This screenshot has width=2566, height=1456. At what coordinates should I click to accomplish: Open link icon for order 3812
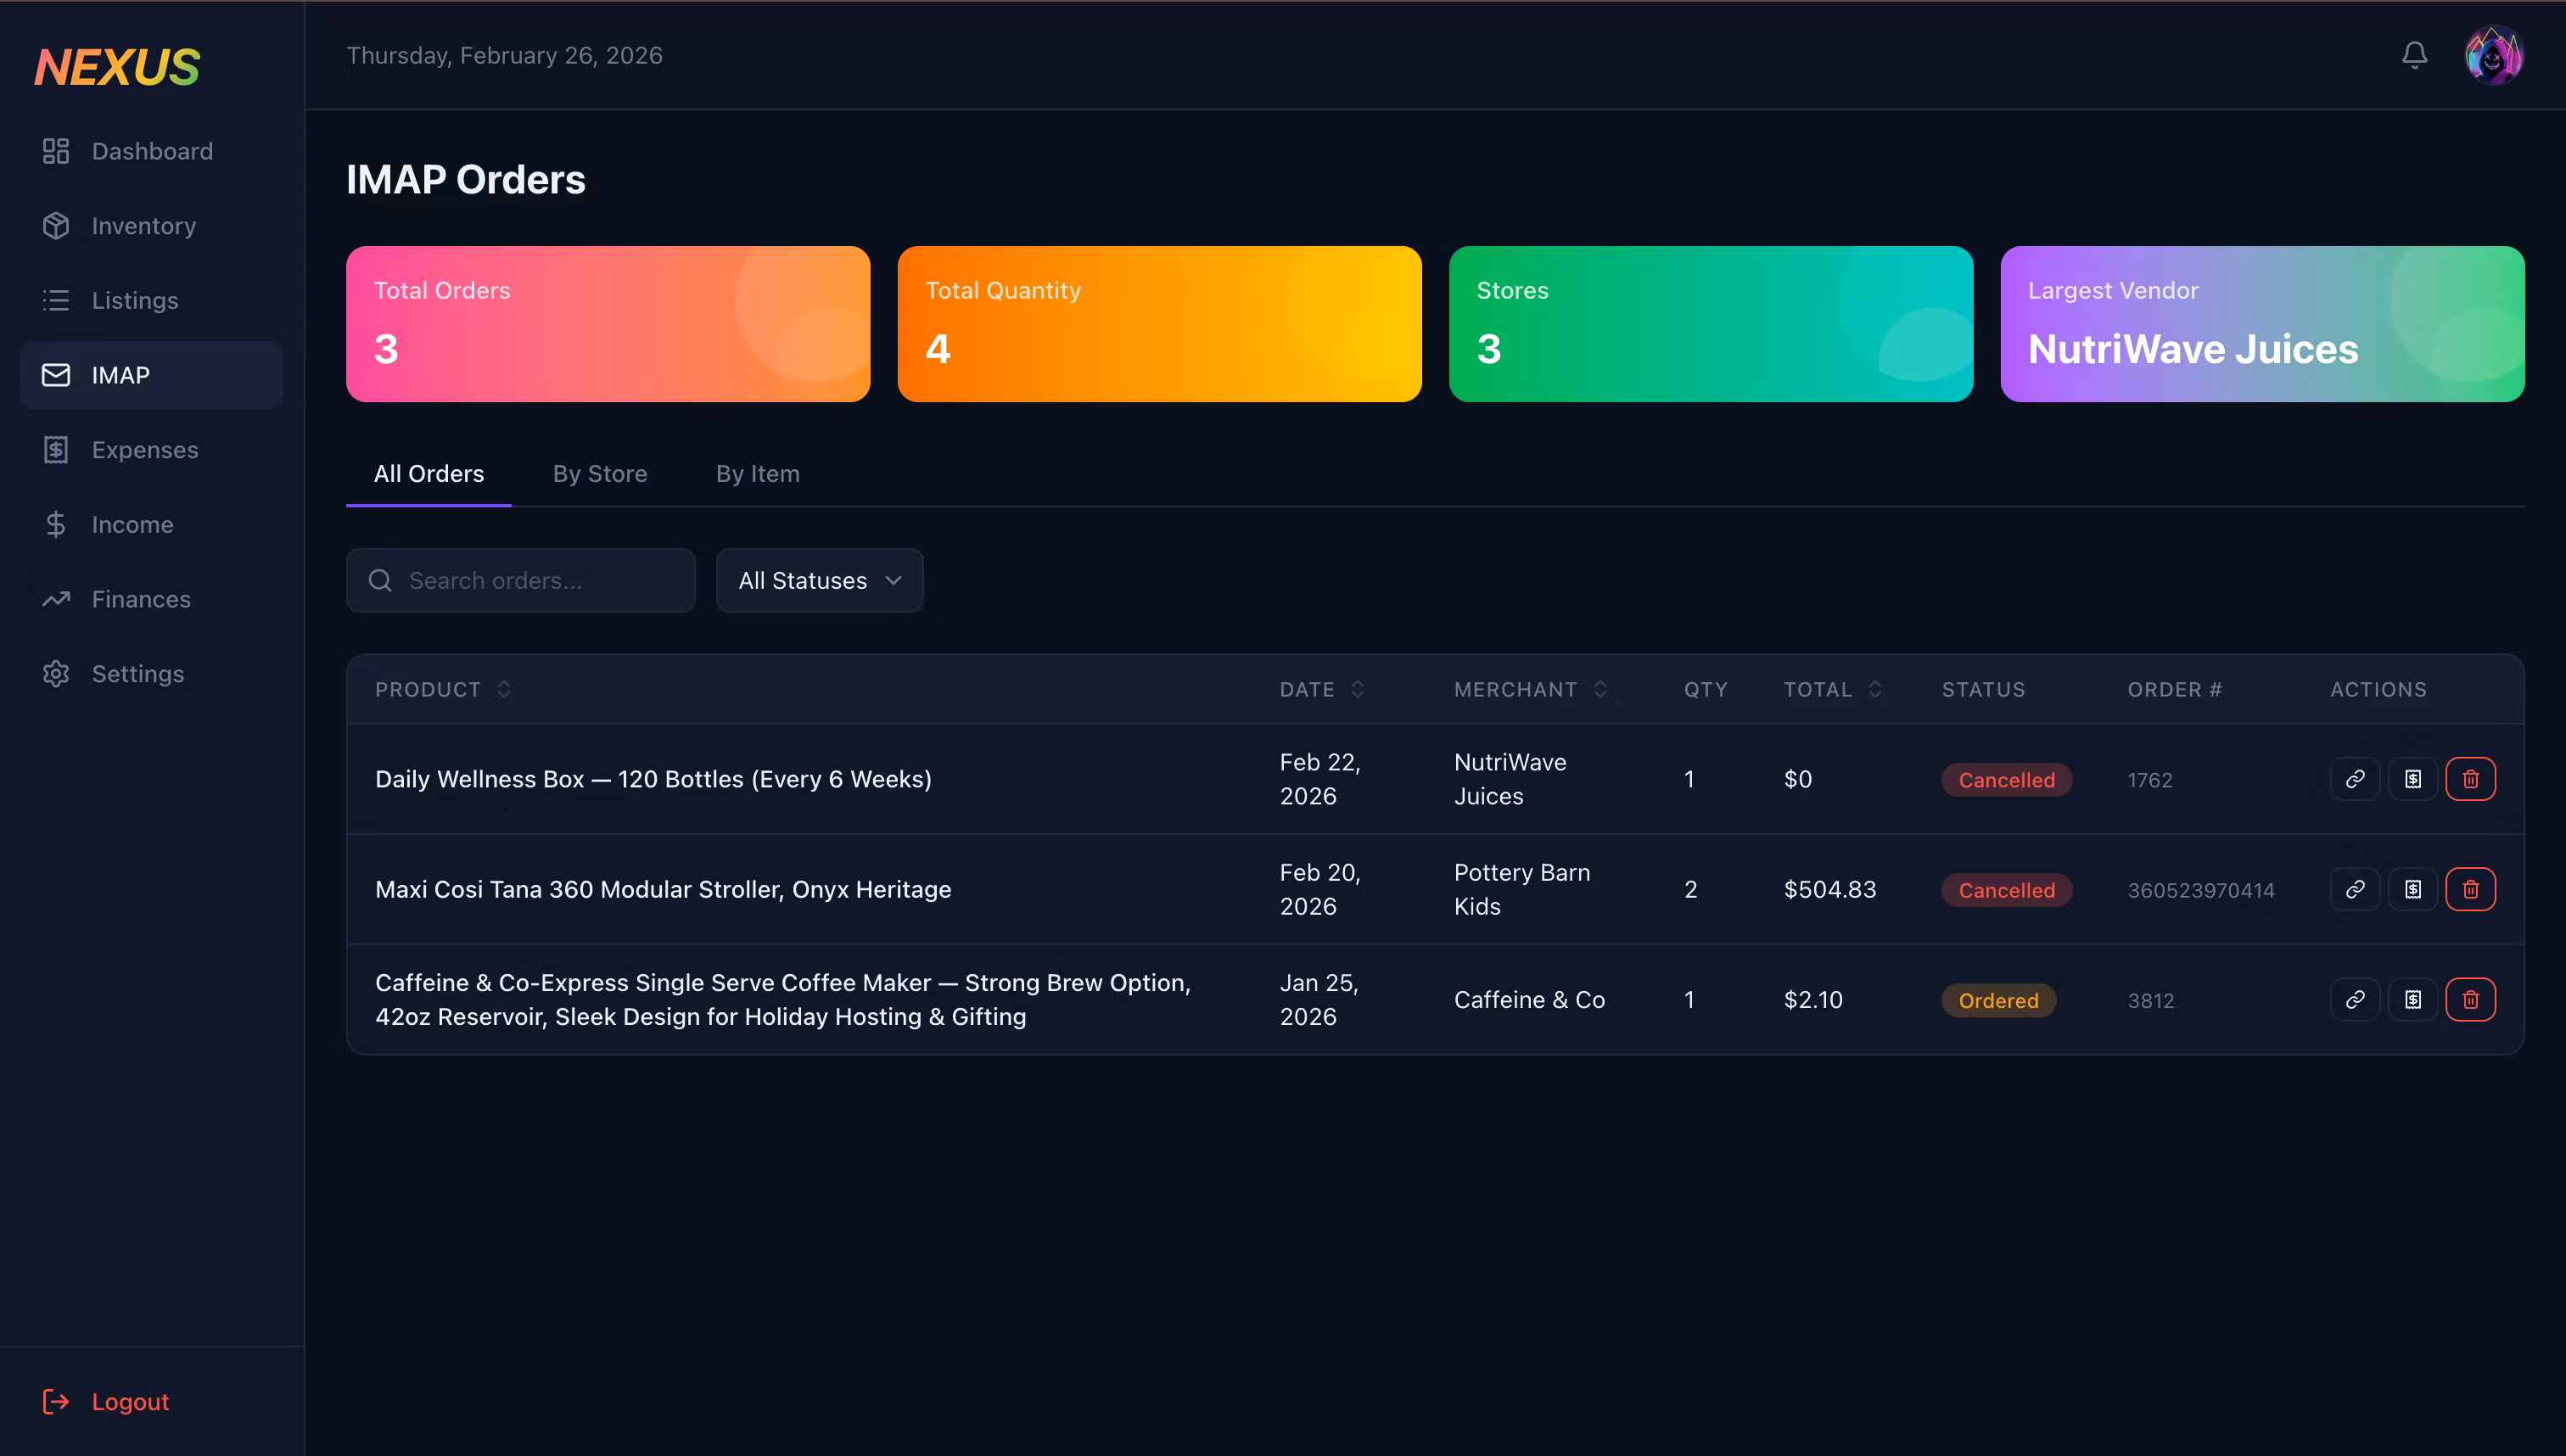click(x=2354, y=999)
